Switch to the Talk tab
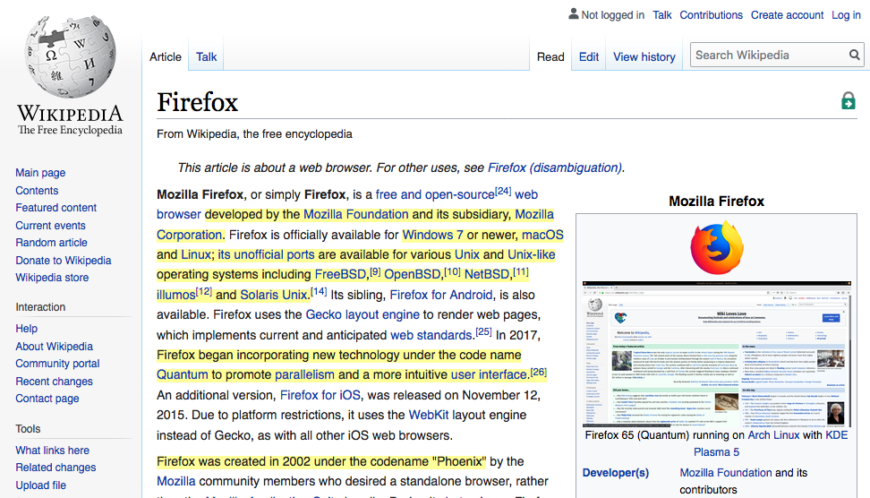This screenshot has height=498, width=870. [207, 56]
